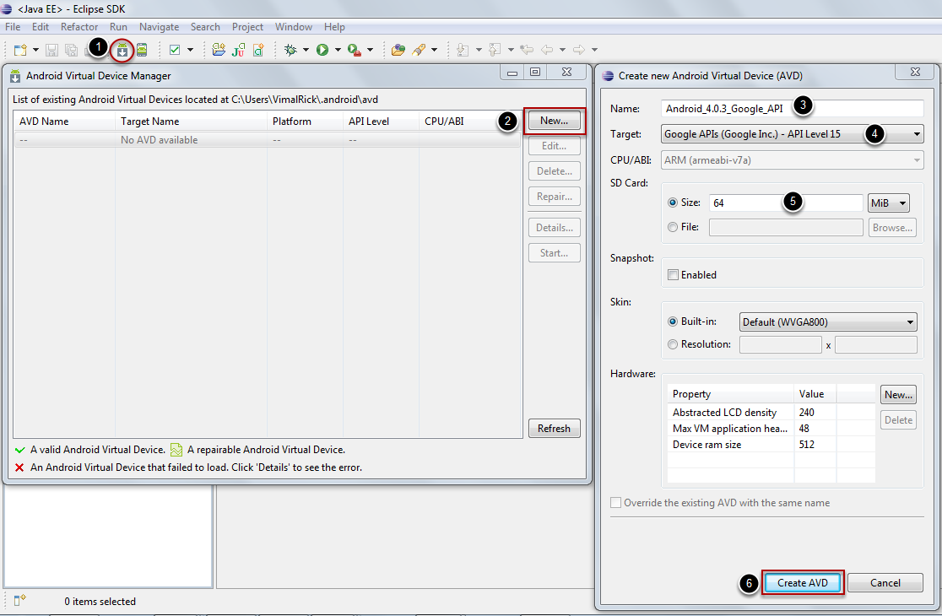Click the new Android XML file icon
This screenshot has height=616, width=942.
258,50
